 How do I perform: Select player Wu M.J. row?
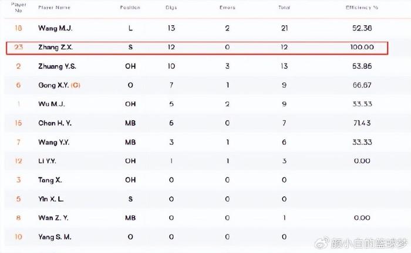(x=207, y=104)
